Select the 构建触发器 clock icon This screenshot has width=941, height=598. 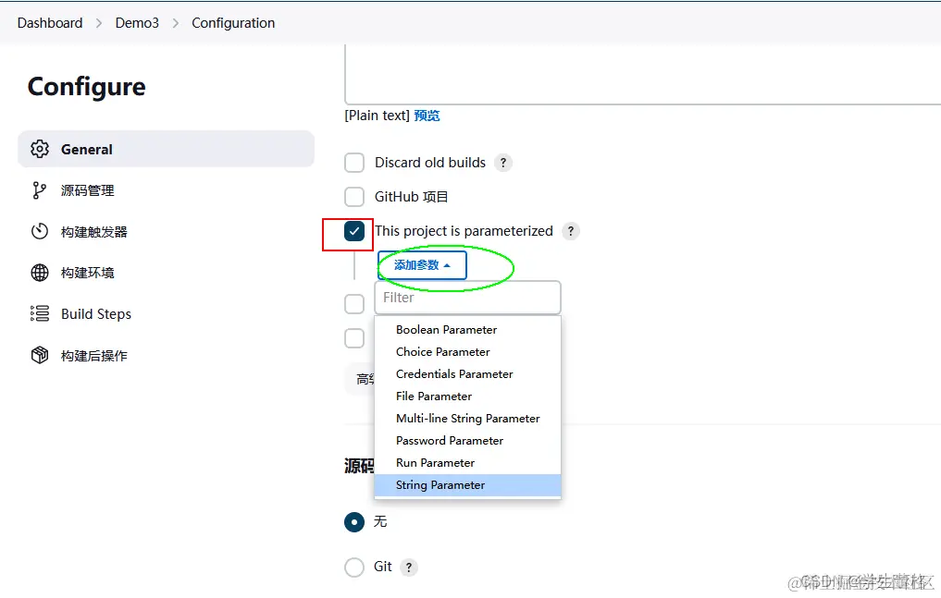point(40,231)
